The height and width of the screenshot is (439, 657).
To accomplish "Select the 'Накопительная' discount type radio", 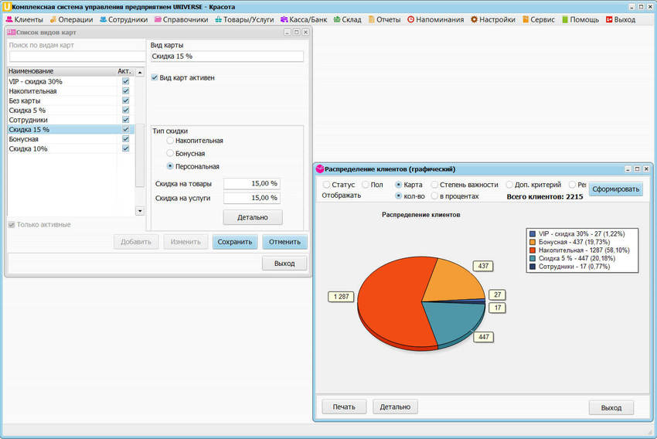I will click(x=171, y=141).
